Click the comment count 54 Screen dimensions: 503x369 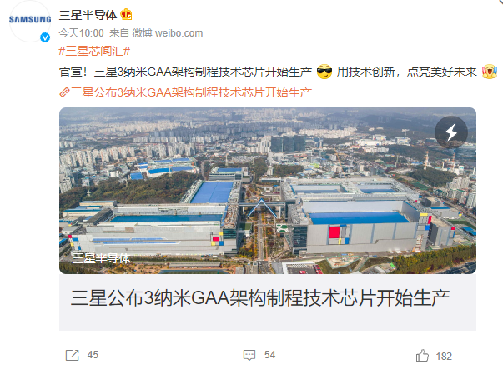tap(269, 355)
